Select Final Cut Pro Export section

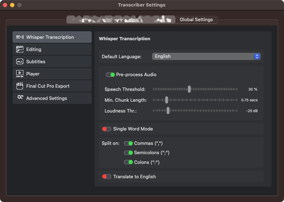pos(52,86)
